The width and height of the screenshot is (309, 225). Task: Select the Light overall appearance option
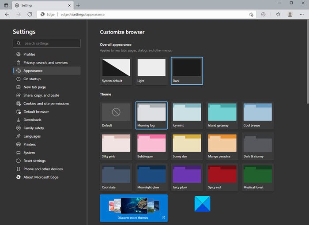[x=151, y=71]
